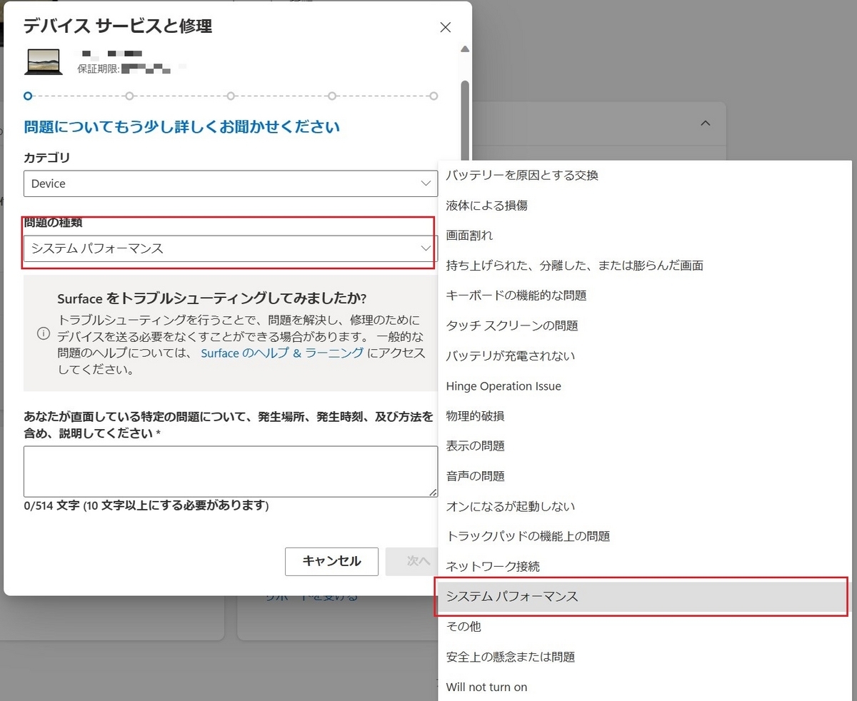Click the info icon beside troubleshooting text
857x701 pixels.
coord(43,333)
